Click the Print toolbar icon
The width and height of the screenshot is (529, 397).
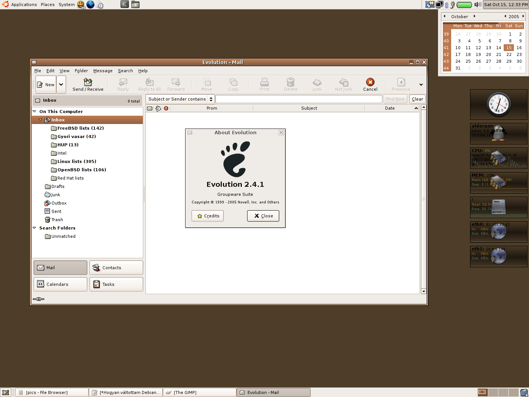[x=264, y=82]
